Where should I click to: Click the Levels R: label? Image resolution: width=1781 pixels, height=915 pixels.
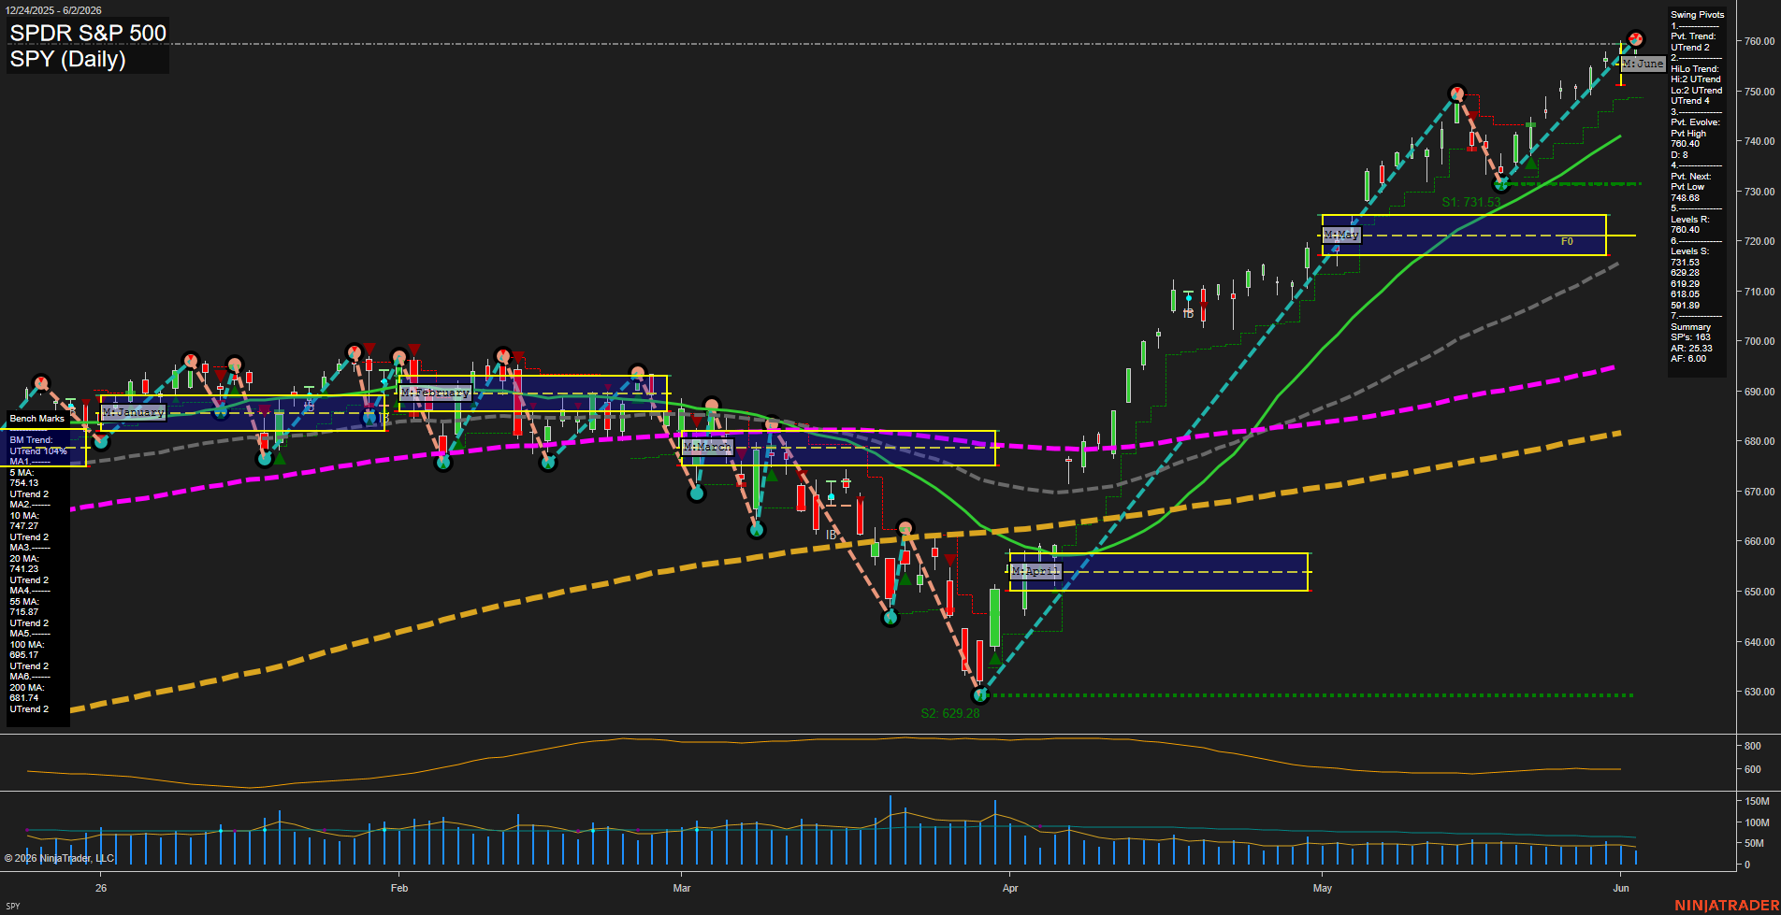coord(1689,220)
